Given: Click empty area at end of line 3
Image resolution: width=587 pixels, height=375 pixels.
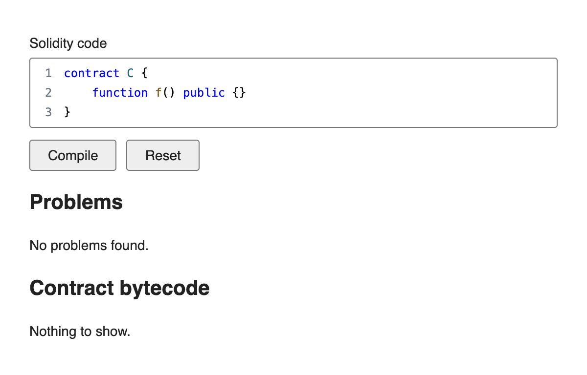Looking at the screenshot, I should [313, 112].
